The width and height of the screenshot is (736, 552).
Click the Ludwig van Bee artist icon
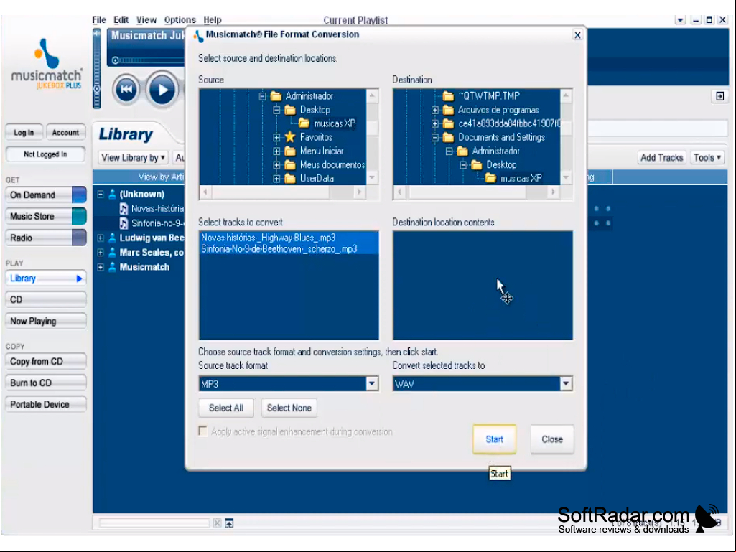(112, 238)
